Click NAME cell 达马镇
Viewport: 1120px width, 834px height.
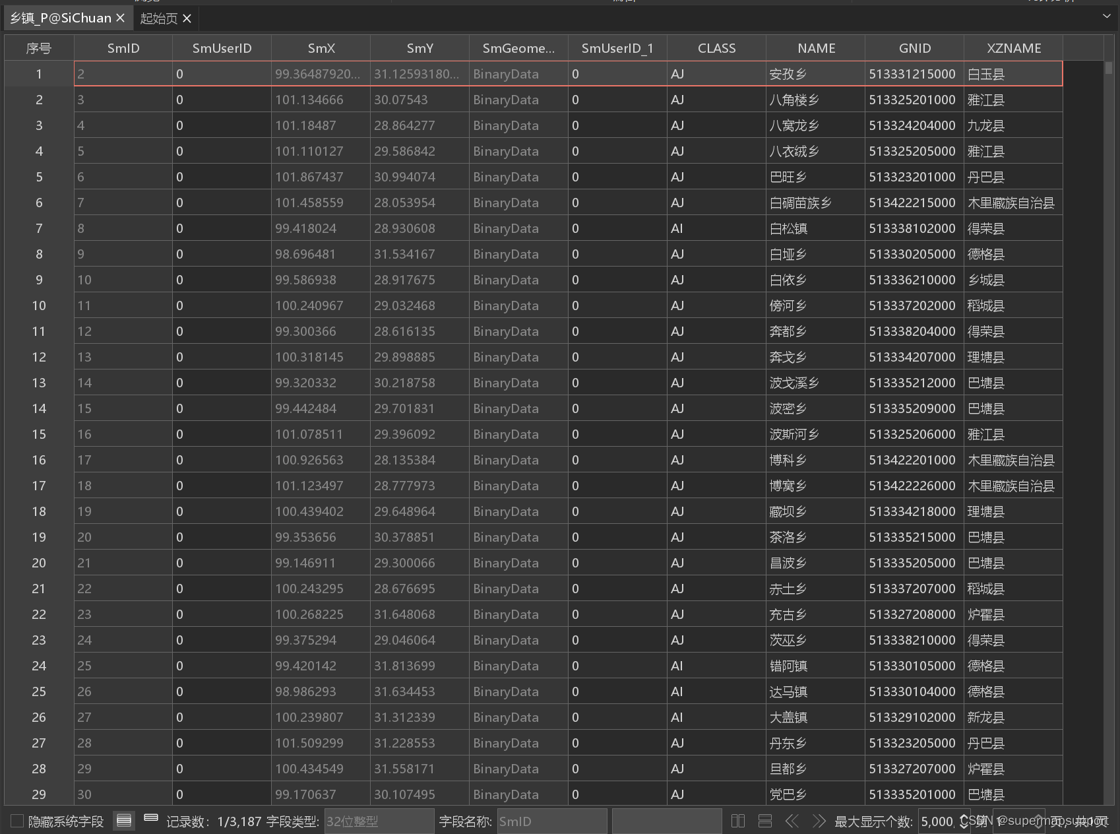pos(815,691)
